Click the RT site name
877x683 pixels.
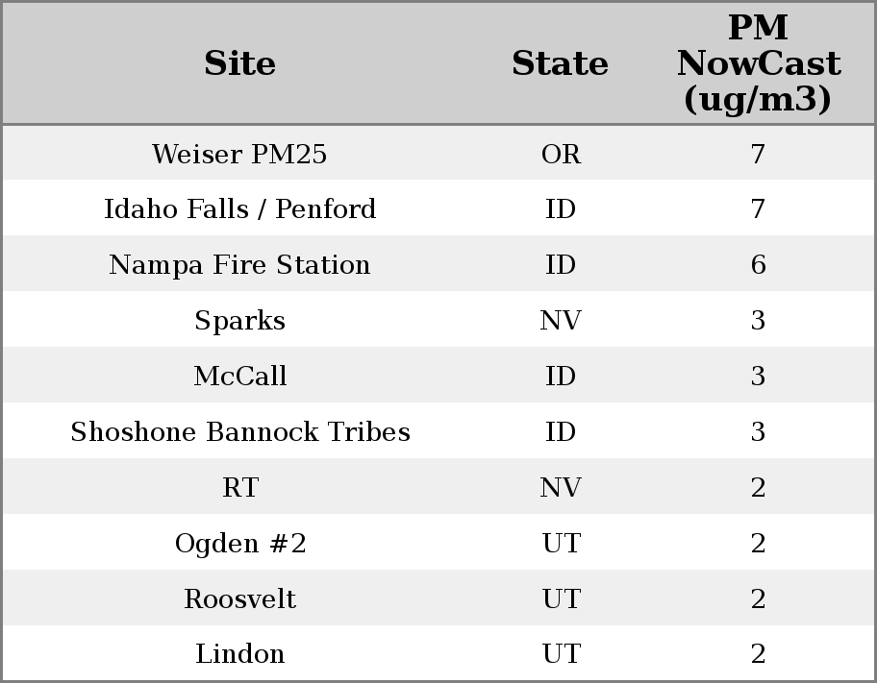pyautogui.click(x=239, y=488)
